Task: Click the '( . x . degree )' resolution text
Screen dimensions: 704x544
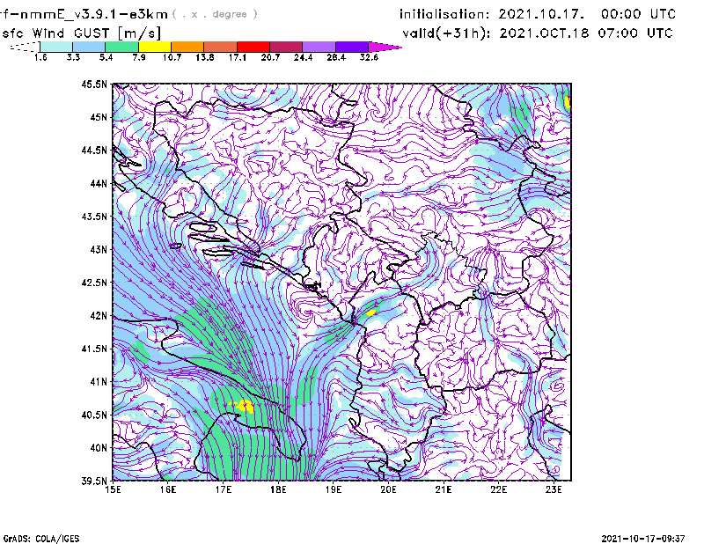Action: pos(215,14)
